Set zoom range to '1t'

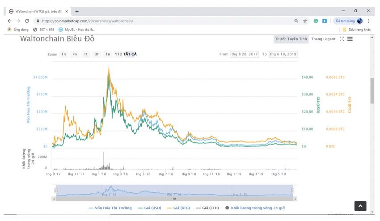86,54
